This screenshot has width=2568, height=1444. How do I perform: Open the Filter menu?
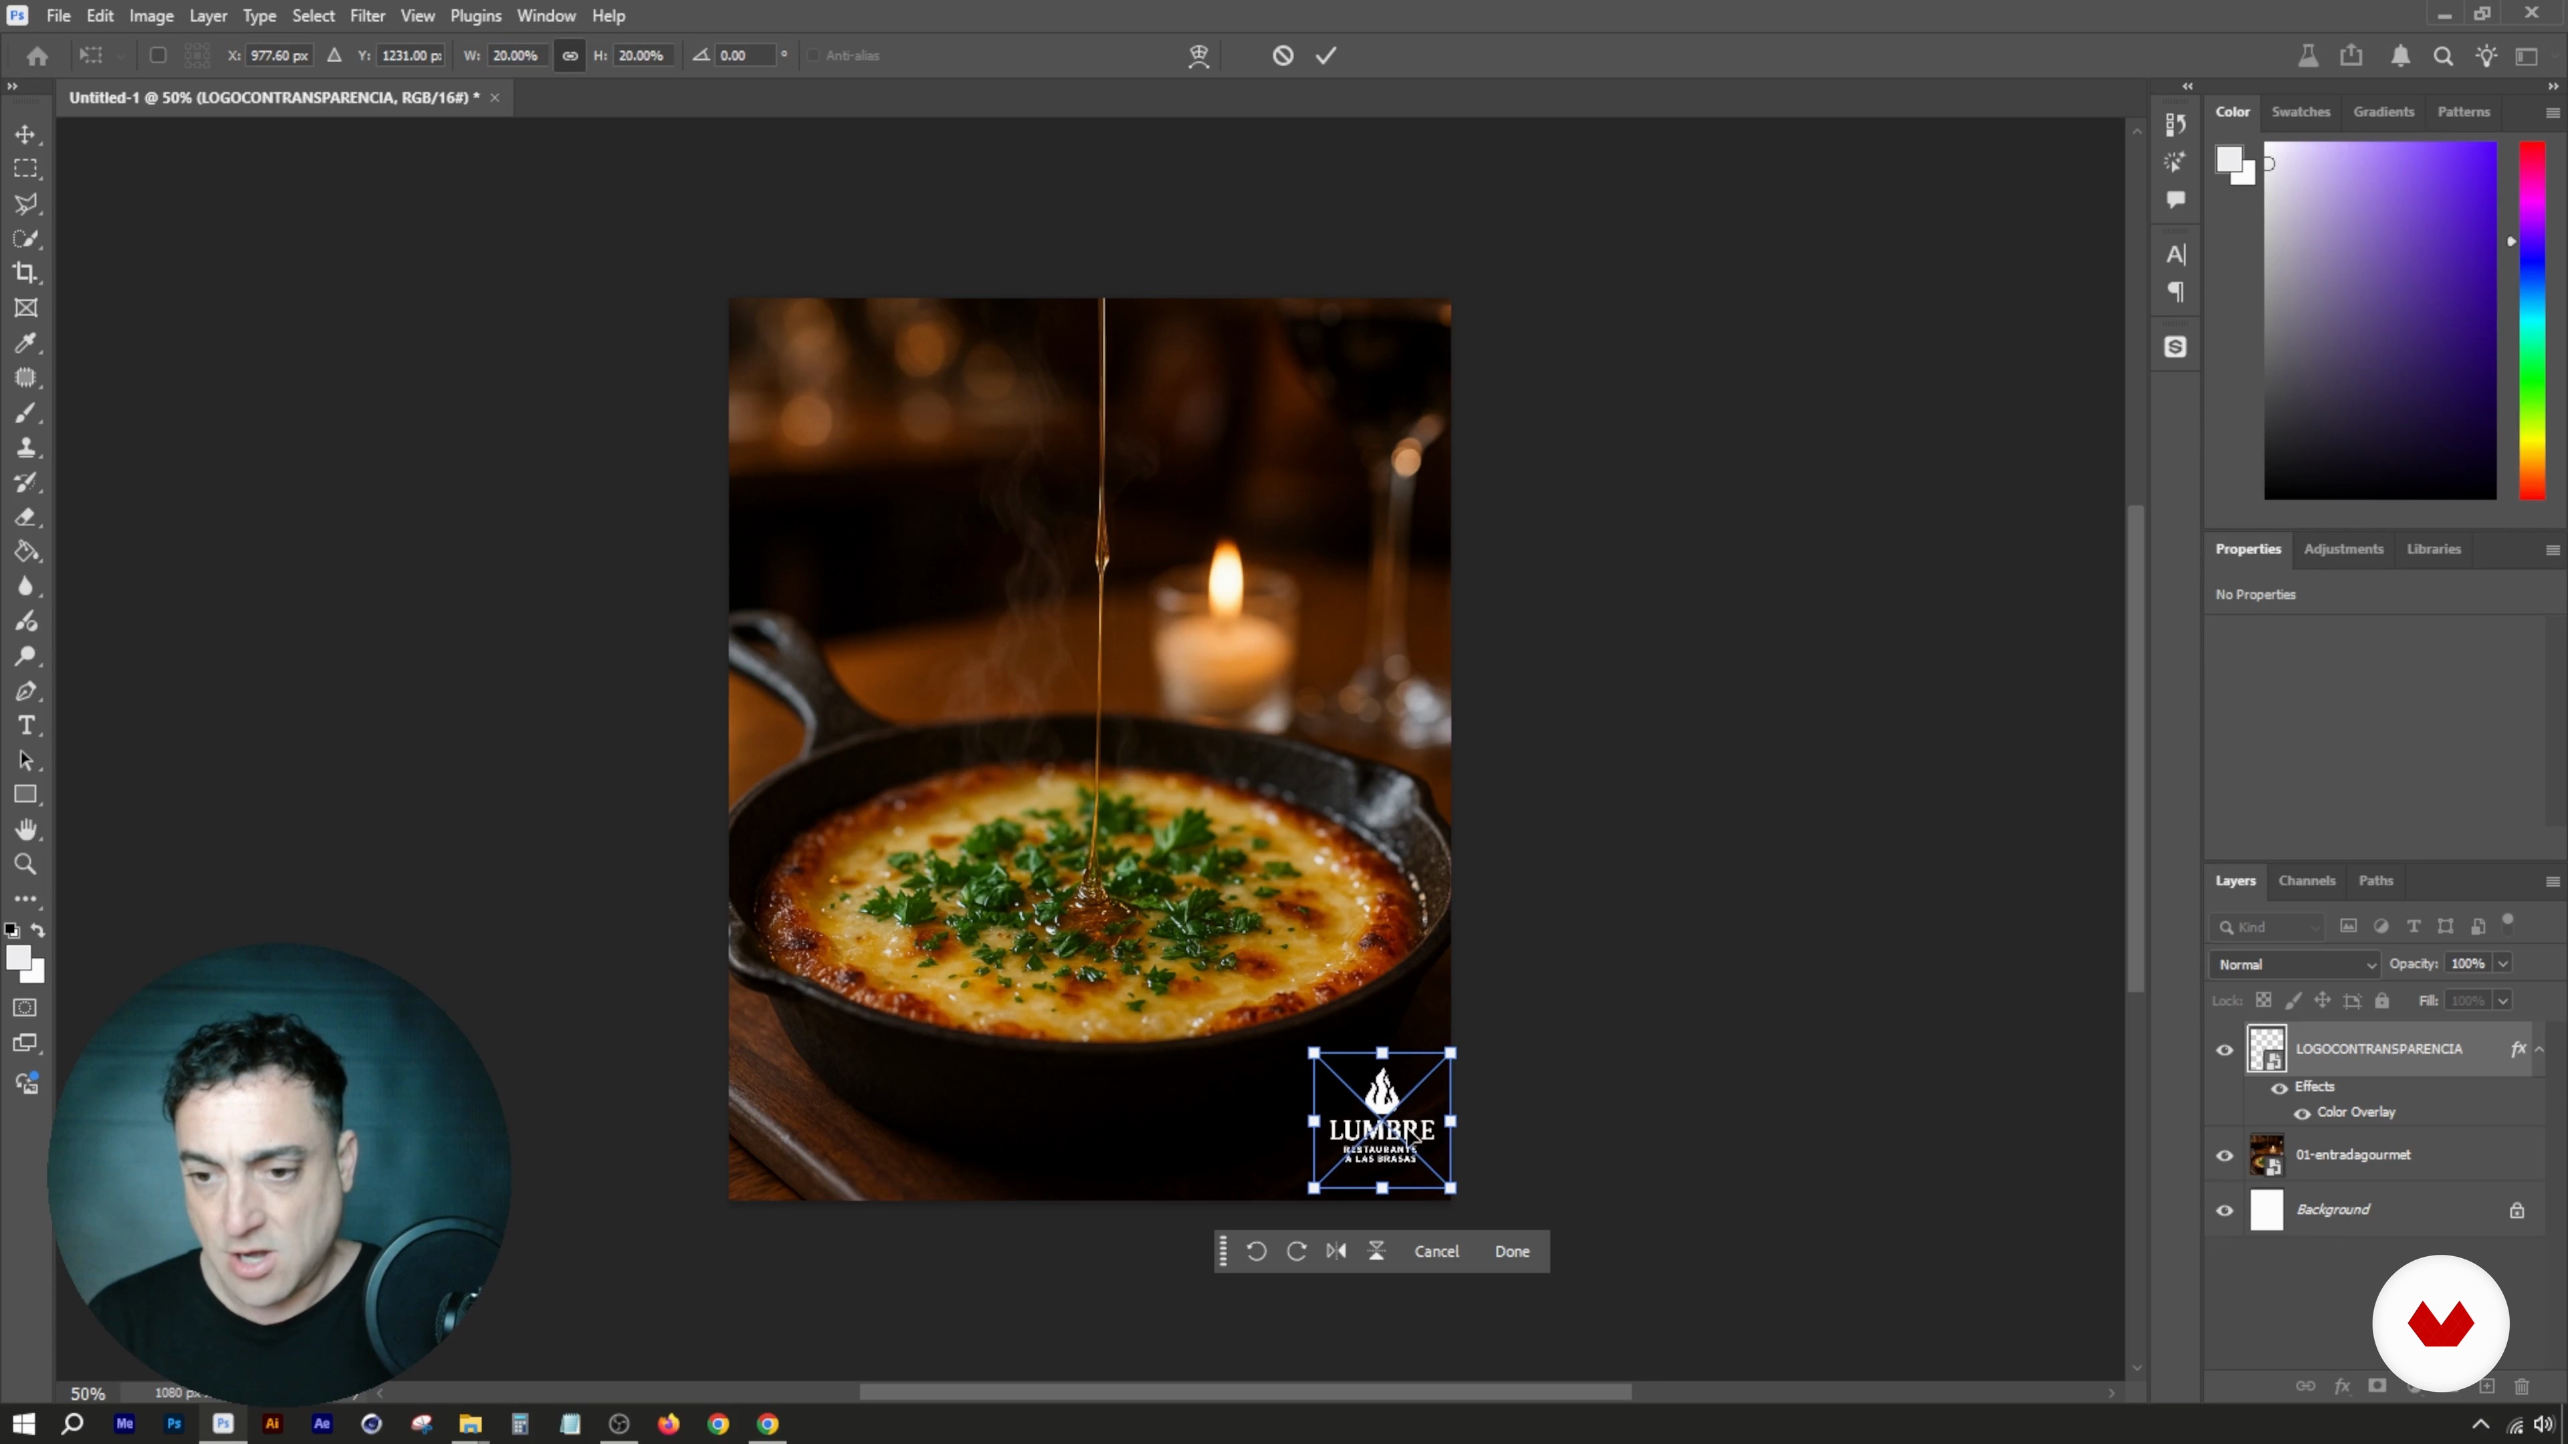[367, 16]
